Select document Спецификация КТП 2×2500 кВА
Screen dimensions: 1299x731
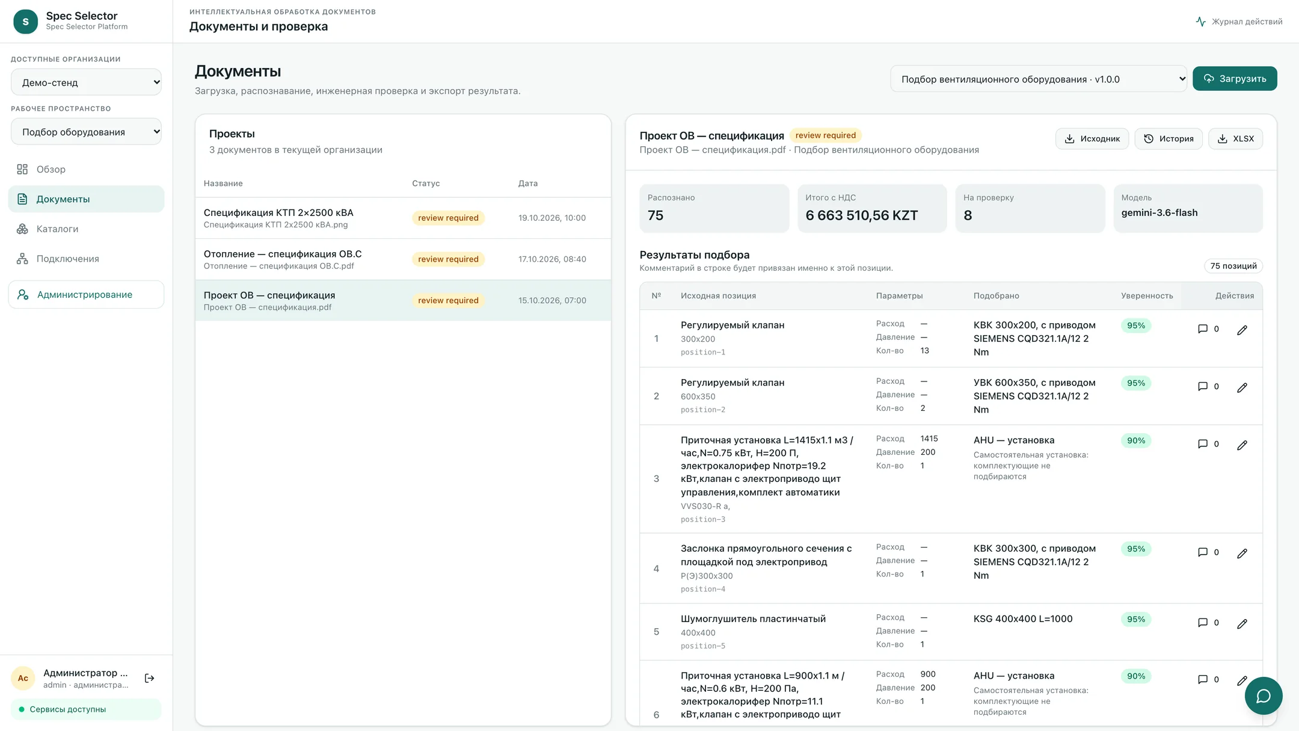403,218
